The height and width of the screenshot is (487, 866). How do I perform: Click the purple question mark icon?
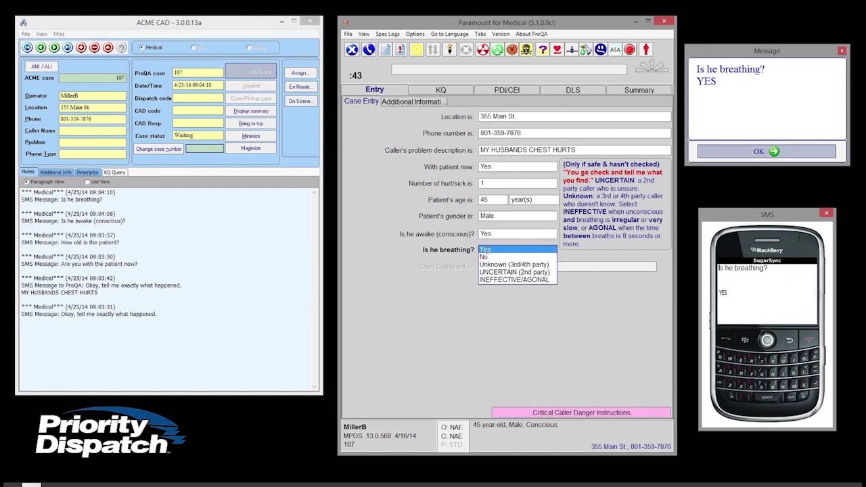[x=543, y=49]
